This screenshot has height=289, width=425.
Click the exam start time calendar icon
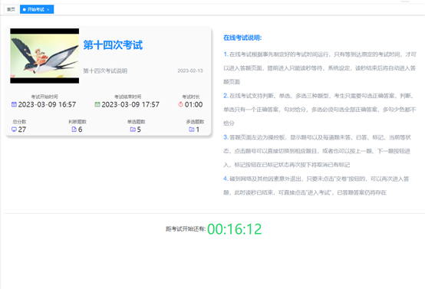[14, 104]
